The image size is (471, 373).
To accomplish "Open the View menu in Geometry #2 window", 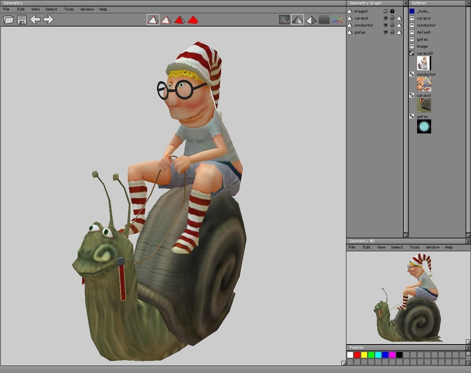I will click(x=381, y=247).
